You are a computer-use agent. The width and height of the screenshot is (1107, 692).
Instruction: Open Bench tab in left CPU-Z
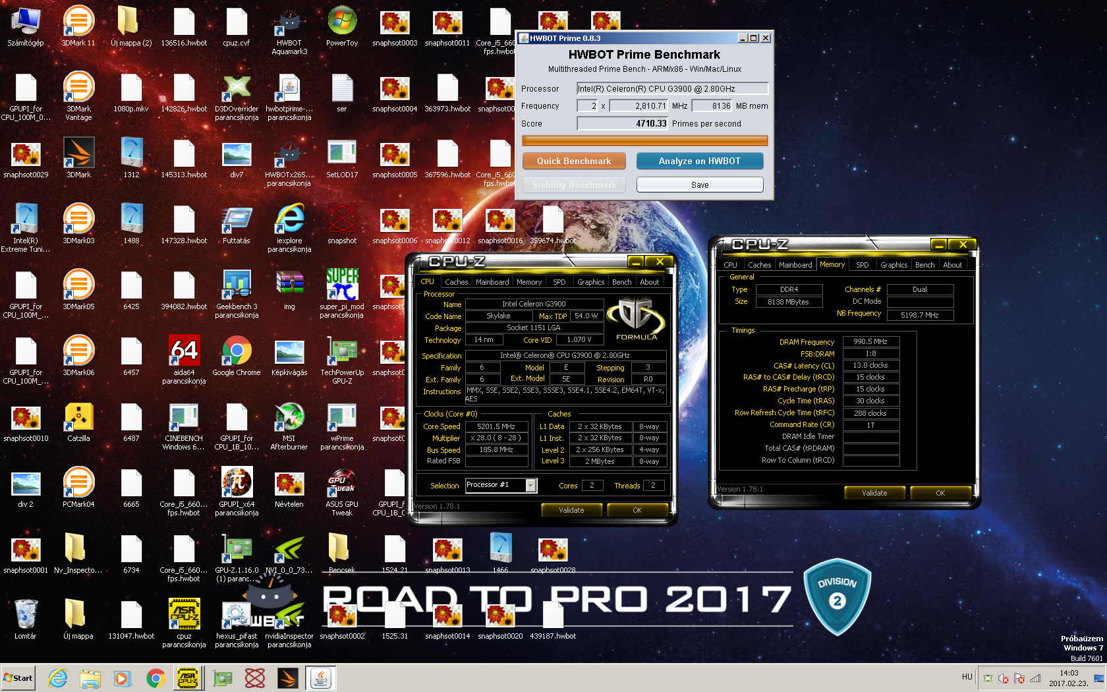tap(621, 282)
